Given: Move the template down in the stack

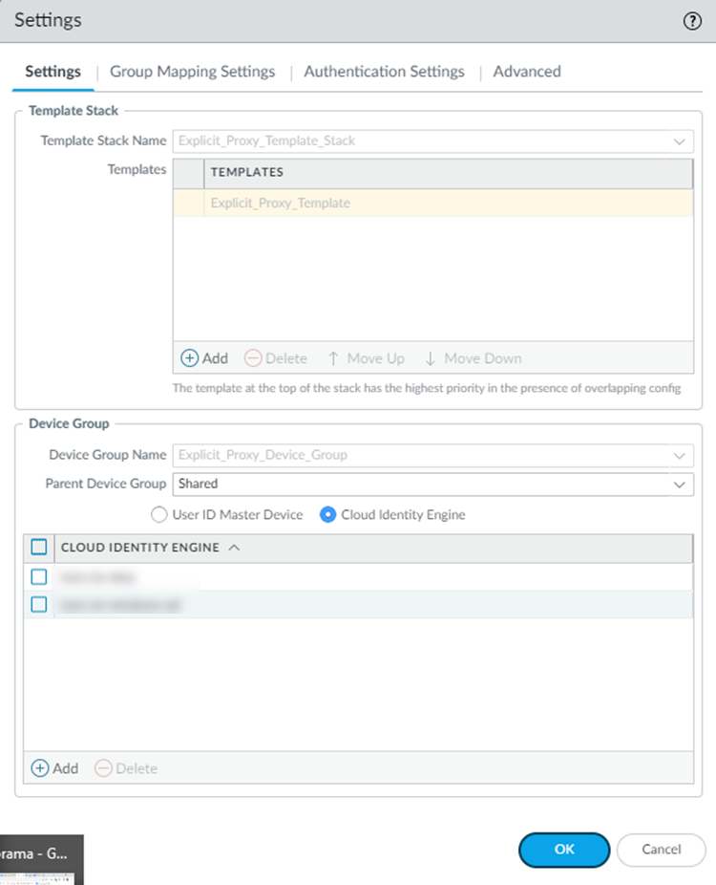Looking at the screenshot, I should [x=473, y=358].
